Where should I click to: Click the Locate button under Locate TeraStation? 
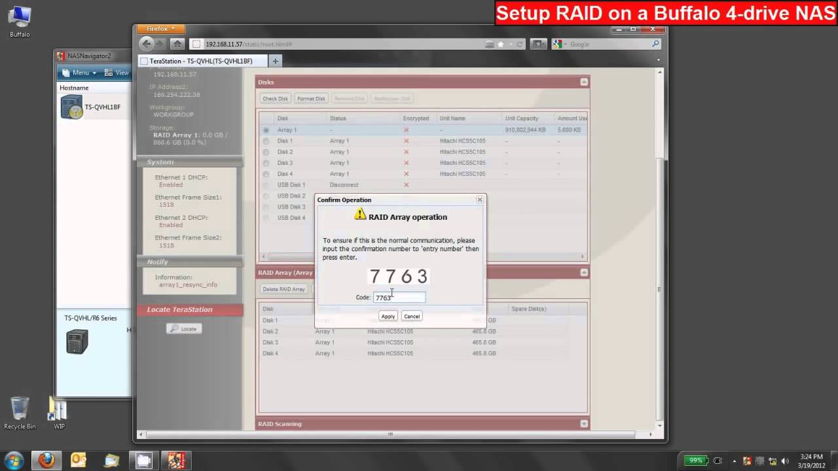coord(184,328)
